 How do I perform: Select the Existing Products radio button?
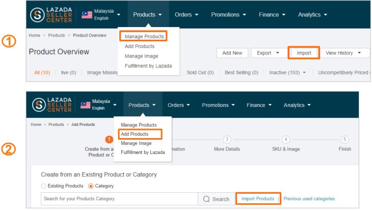click(x=43, y=186)
